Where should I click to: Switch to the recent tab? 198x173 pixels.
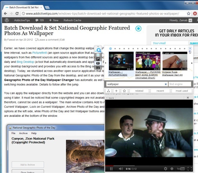point(160,91)
